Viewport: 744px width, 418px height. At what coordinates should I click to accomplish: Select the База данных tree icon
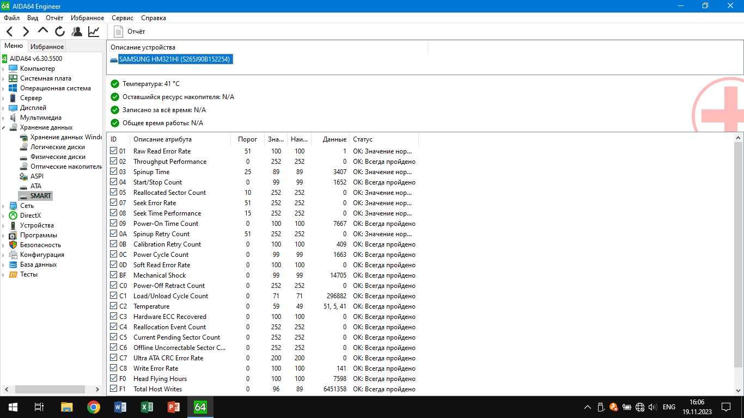[13, 265]
